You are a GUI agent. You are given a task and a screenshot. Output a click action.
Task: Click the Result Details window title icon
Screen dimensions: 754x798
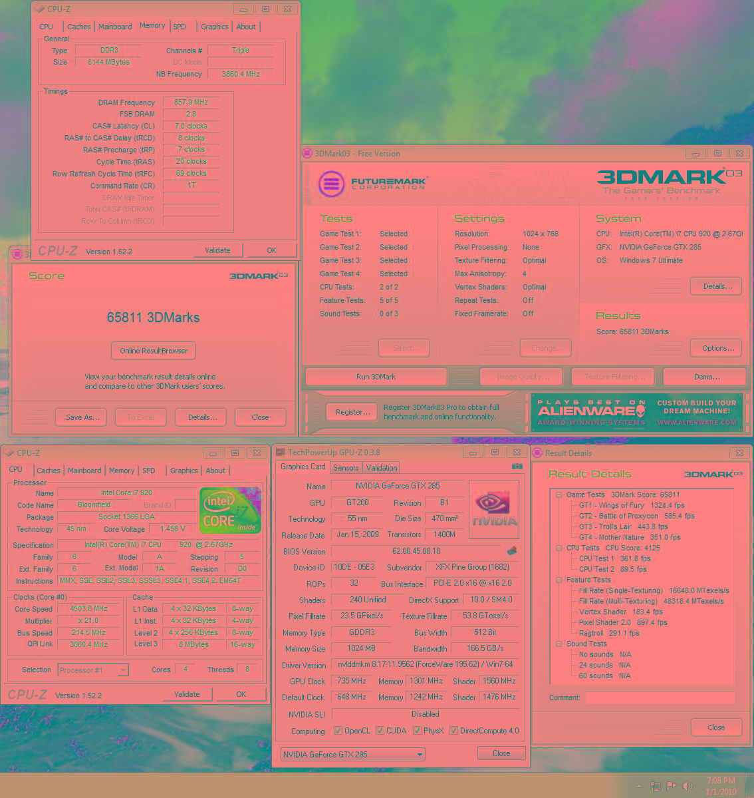tap(538, 453)
